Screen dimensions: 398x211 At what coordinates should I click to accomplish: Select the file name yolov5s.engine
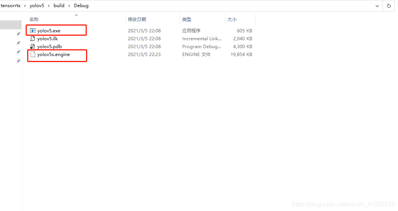coord(53,55)
